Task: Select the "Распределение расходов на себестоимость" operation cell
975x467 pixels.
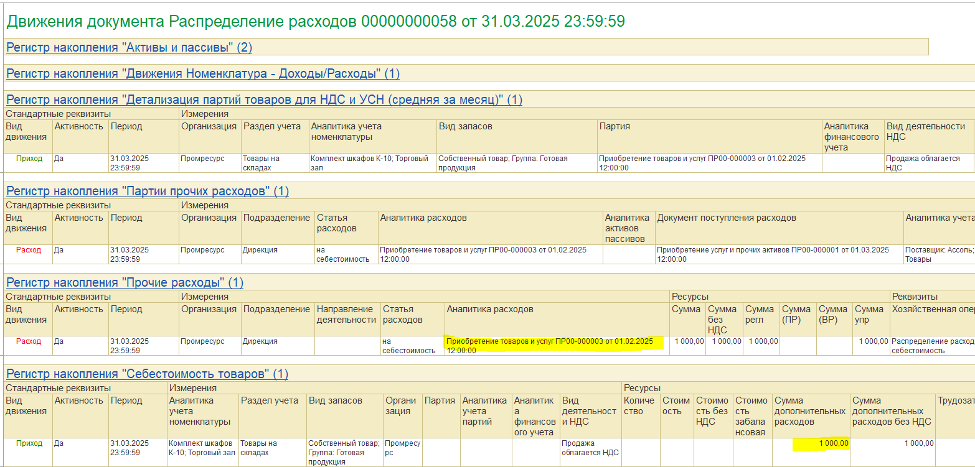Action: click(931, 346)
